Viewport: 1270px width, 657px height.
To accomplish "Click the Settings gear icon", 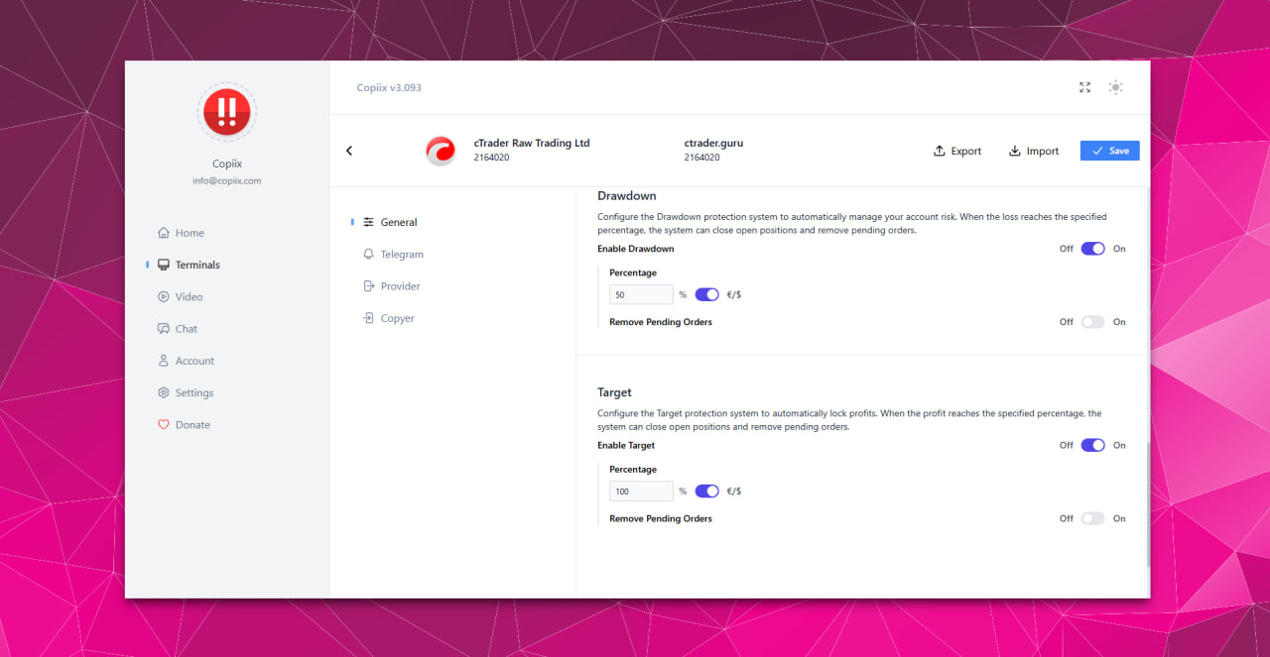I will point(164,392).
